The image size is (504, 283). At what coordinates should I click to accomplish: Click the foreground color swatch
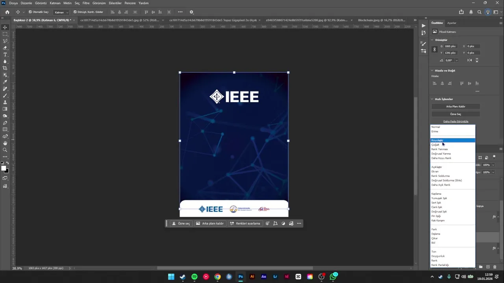[4, 168]
